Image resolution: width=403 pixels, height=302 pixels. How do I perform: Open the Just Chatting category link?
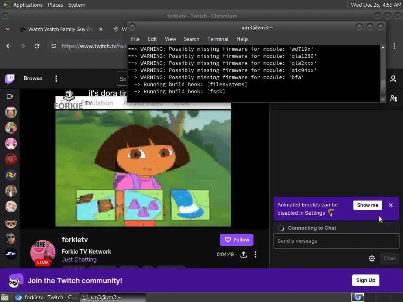pos(79,260)
